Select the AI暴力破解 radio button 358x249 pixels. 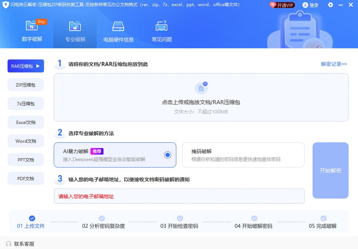pyautogui.click(x=167, y=155)
